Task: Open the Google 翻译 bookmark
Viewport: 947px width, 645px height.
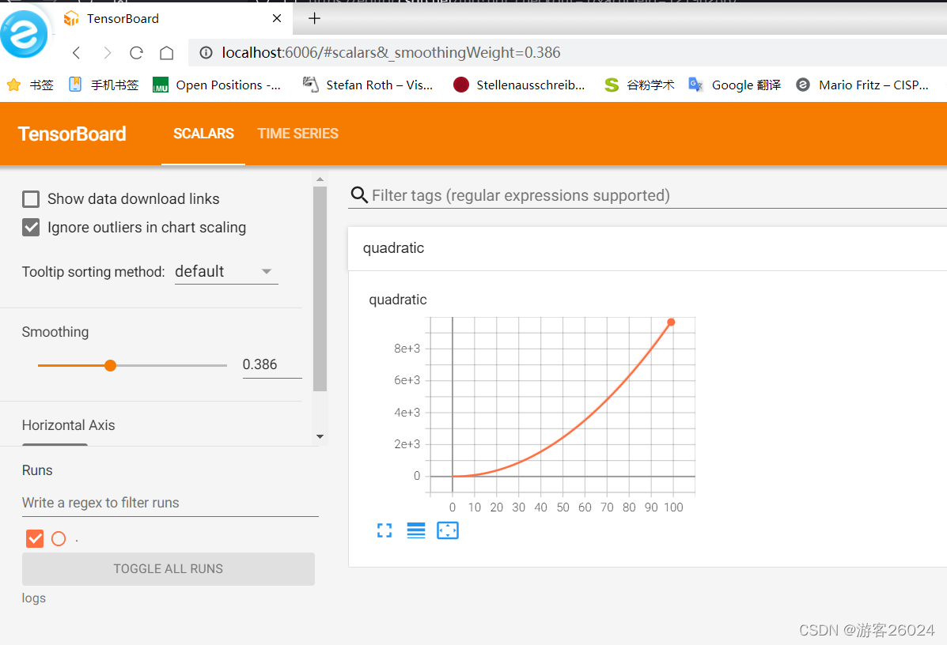Action: pyautogui.click(x=734, y=85)
